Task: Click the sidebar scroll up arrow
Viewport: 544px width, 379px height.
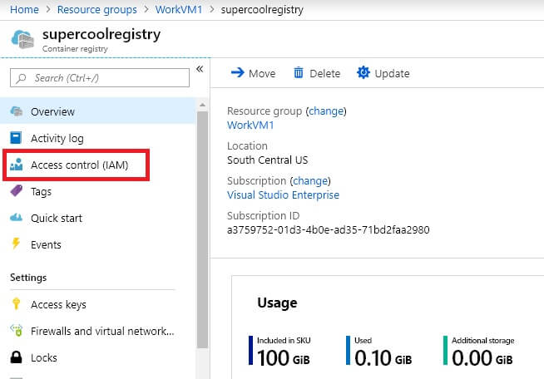Action: pyautogui.click(x=203, y=105)
